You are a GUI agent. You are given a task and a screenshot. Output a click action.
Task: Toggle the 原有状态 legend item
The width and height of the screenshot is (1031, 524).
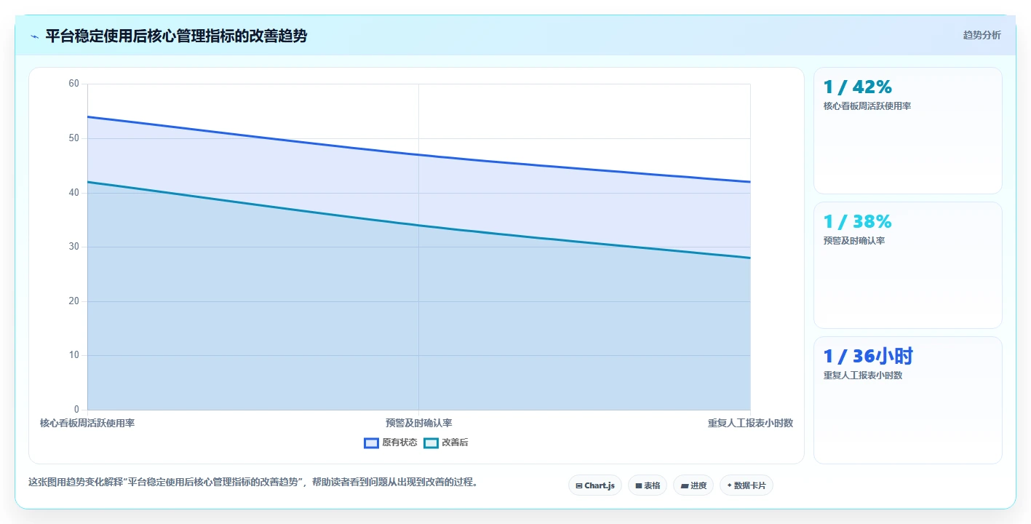click(x=391, y=442)
